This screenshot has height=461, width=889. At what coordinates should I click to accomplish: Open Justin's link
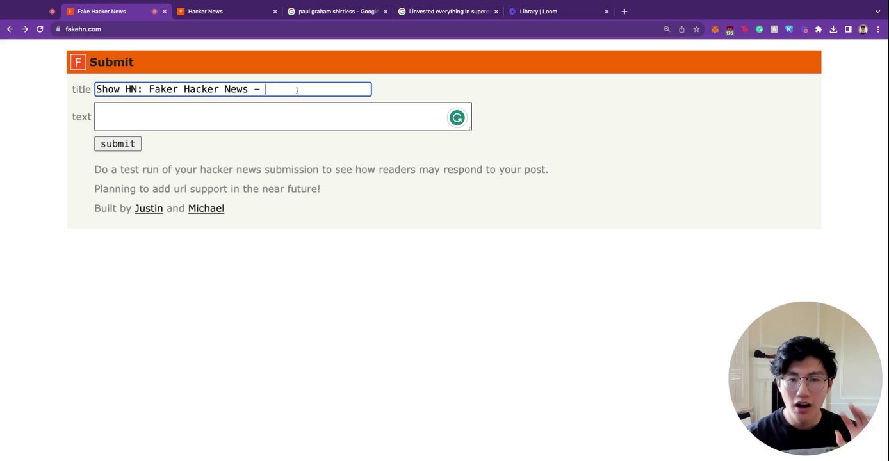[x=149, y=208]
